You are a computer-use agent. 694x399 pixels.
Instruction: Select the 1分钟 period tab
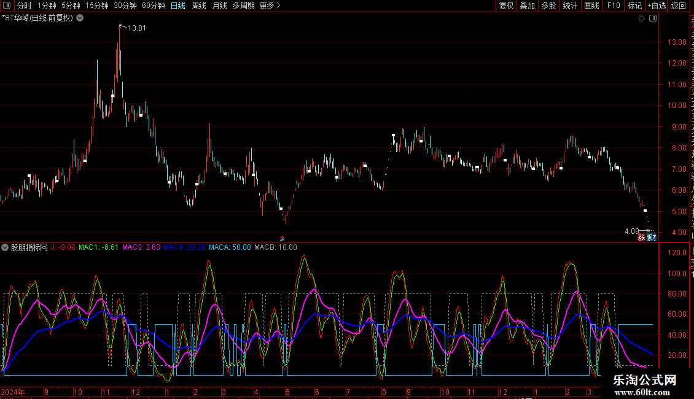(47, 6)
